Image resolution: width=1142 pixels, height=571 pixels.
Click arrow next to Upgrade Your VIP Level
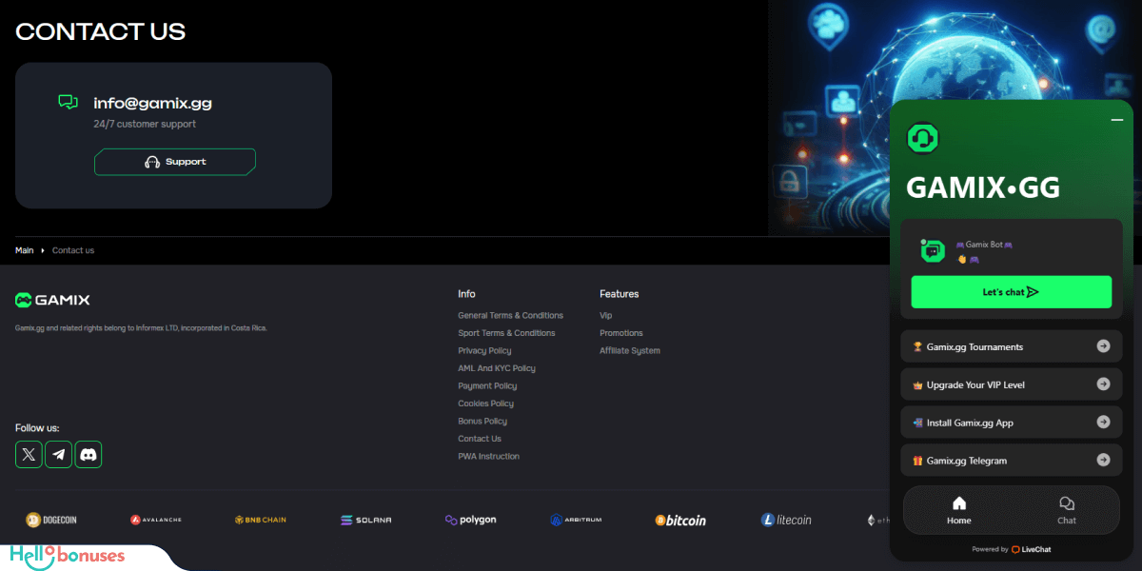click(1103, 384)
